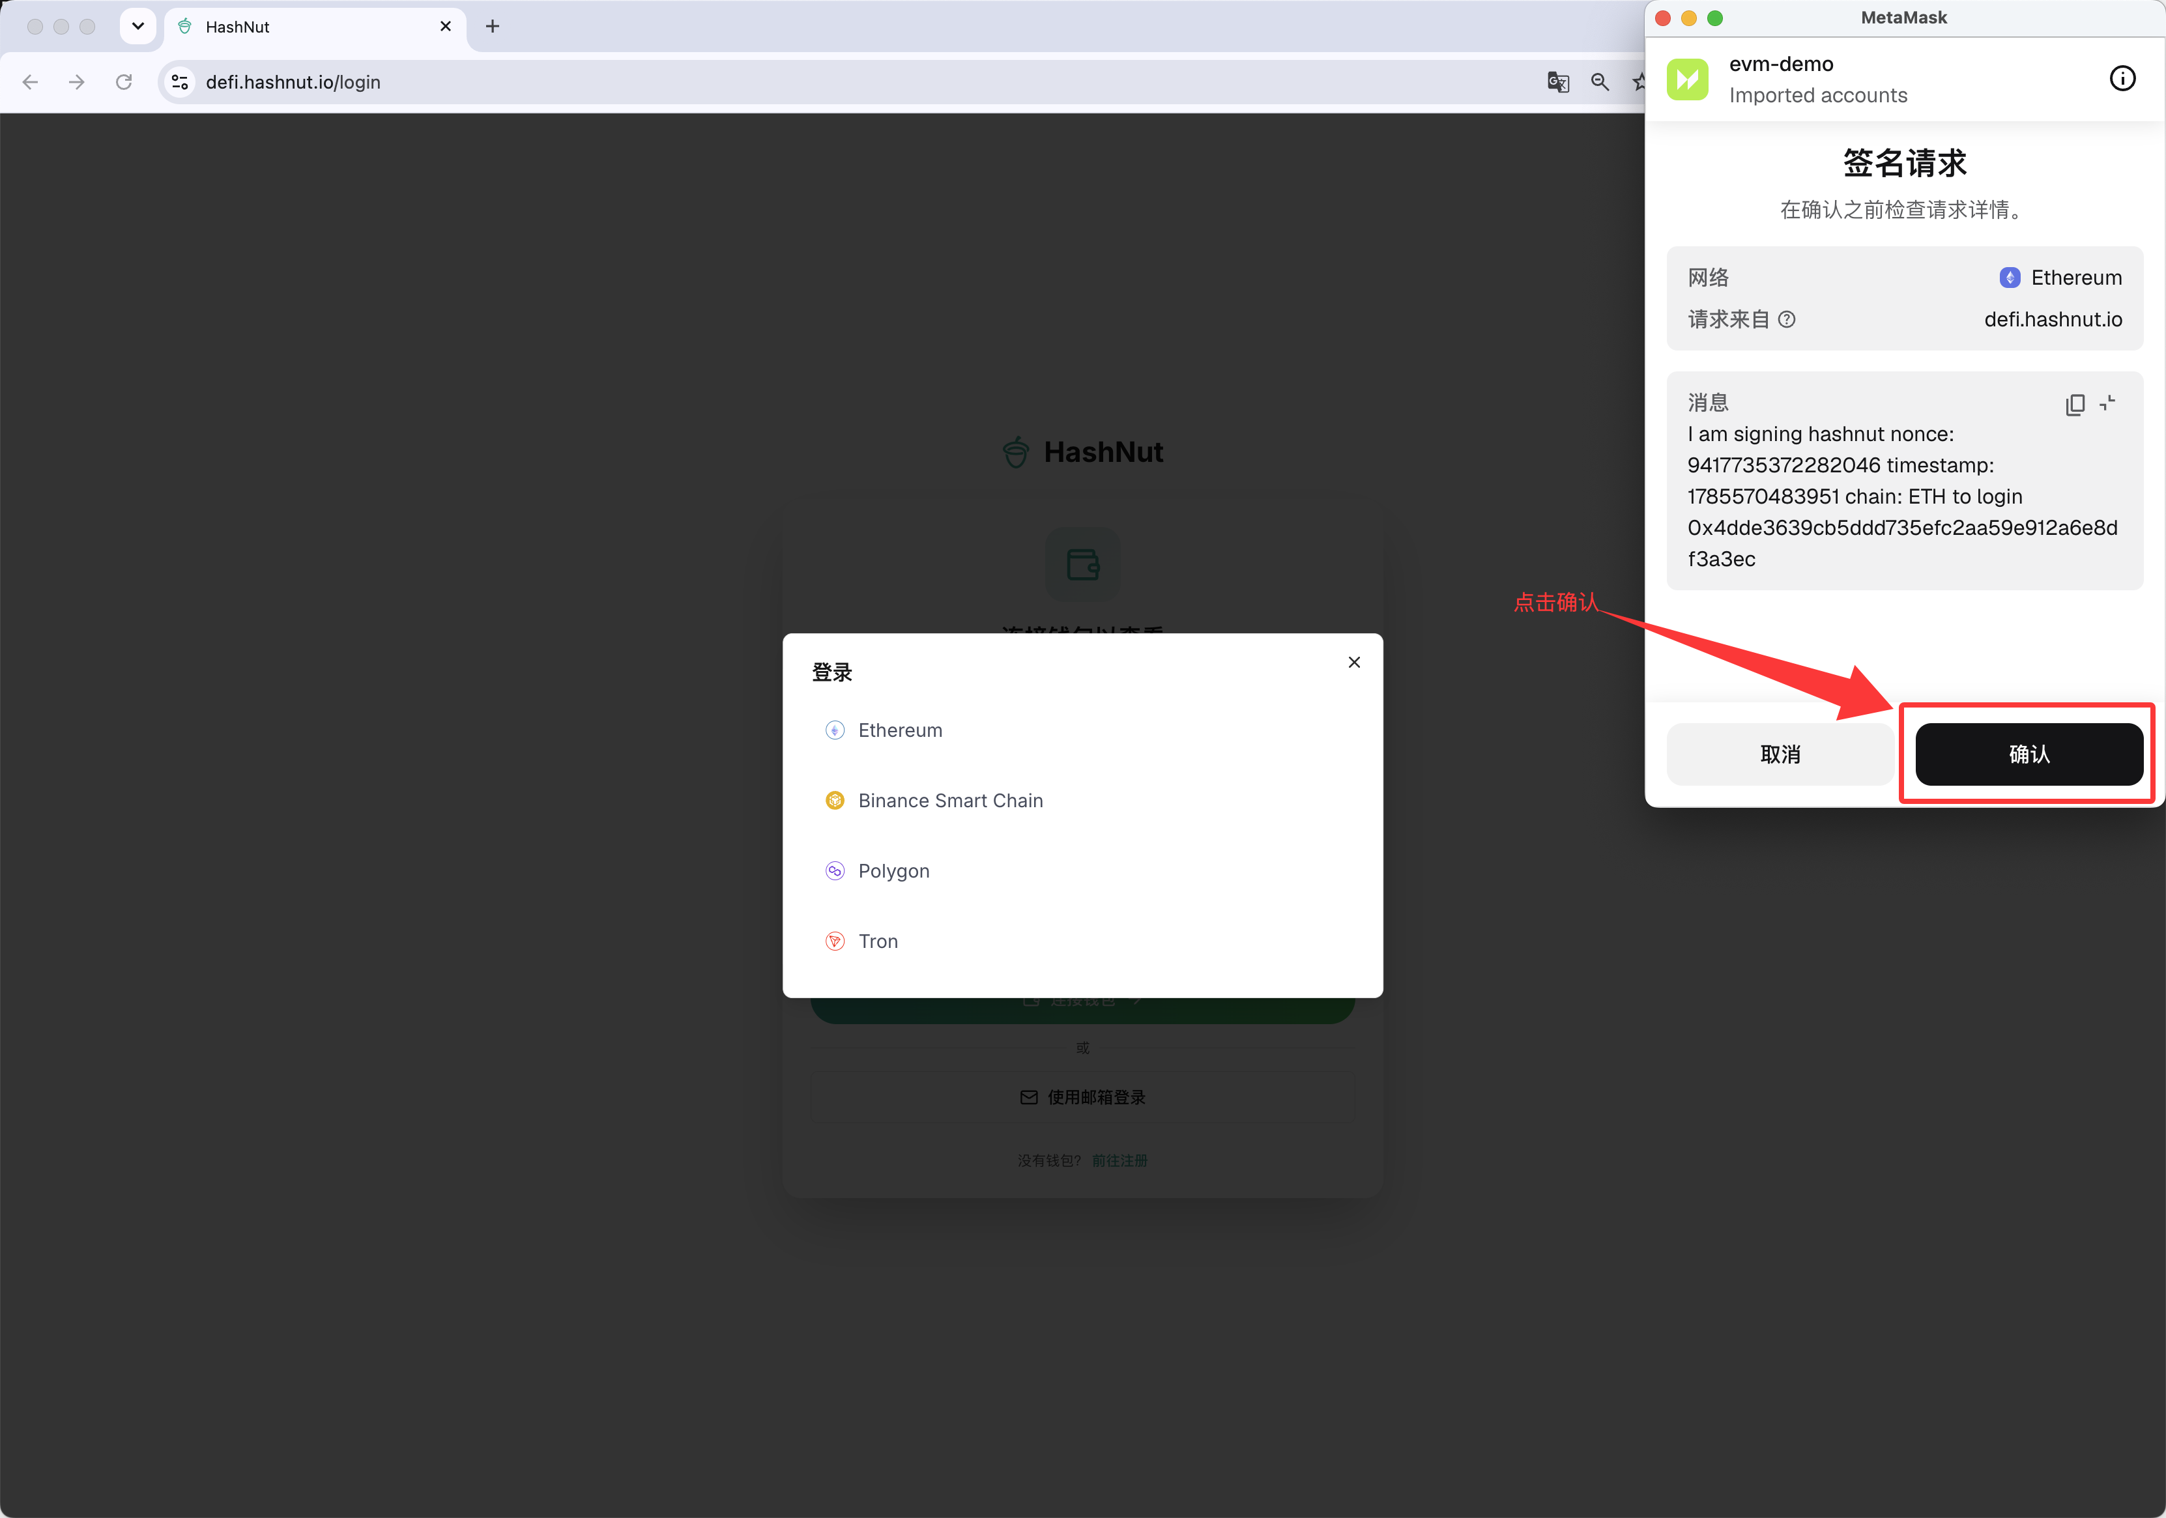2166x1518 pixels.
Task: Cancel the signature request with 取消
Action: pyautogui.click(x=1780, y=754)
